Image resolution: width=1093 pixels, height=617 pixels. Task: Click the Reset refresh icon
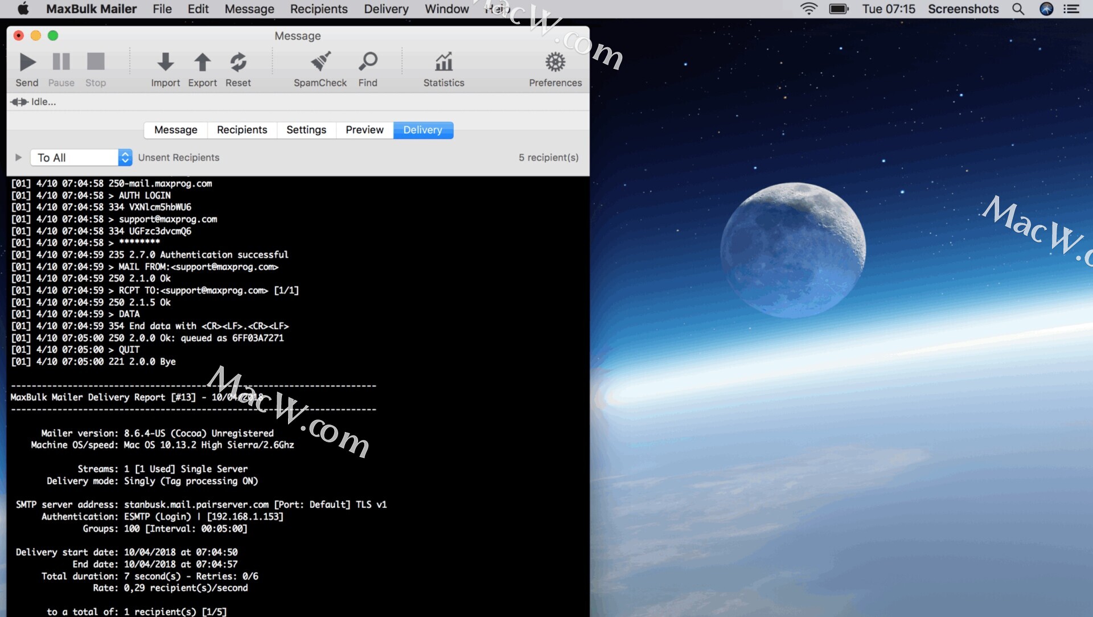click(x=238, y=61)
